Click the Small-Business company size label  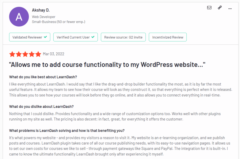(x=59, y=22)
